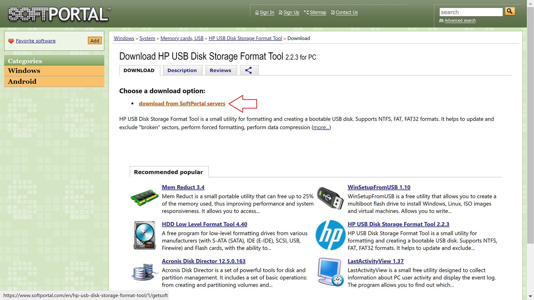Open the Sign Up link
534x300 pixels.
[x=291, y=12]
